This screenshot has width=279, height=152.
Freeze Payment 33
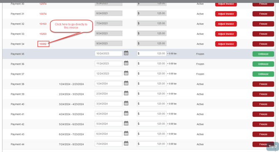[x=263, y=34]
